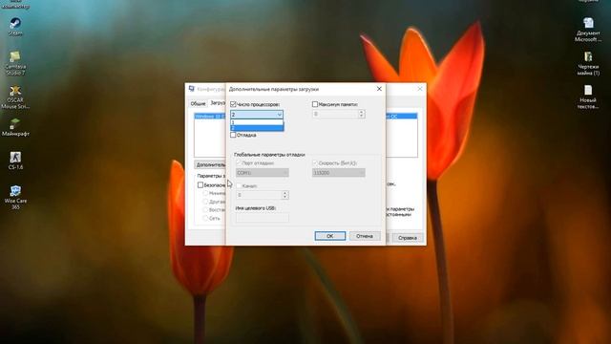The width and height of the screenshot is (611, 344).
Task: Open the COM1 debug port dropdown
Action: point(263,172)
